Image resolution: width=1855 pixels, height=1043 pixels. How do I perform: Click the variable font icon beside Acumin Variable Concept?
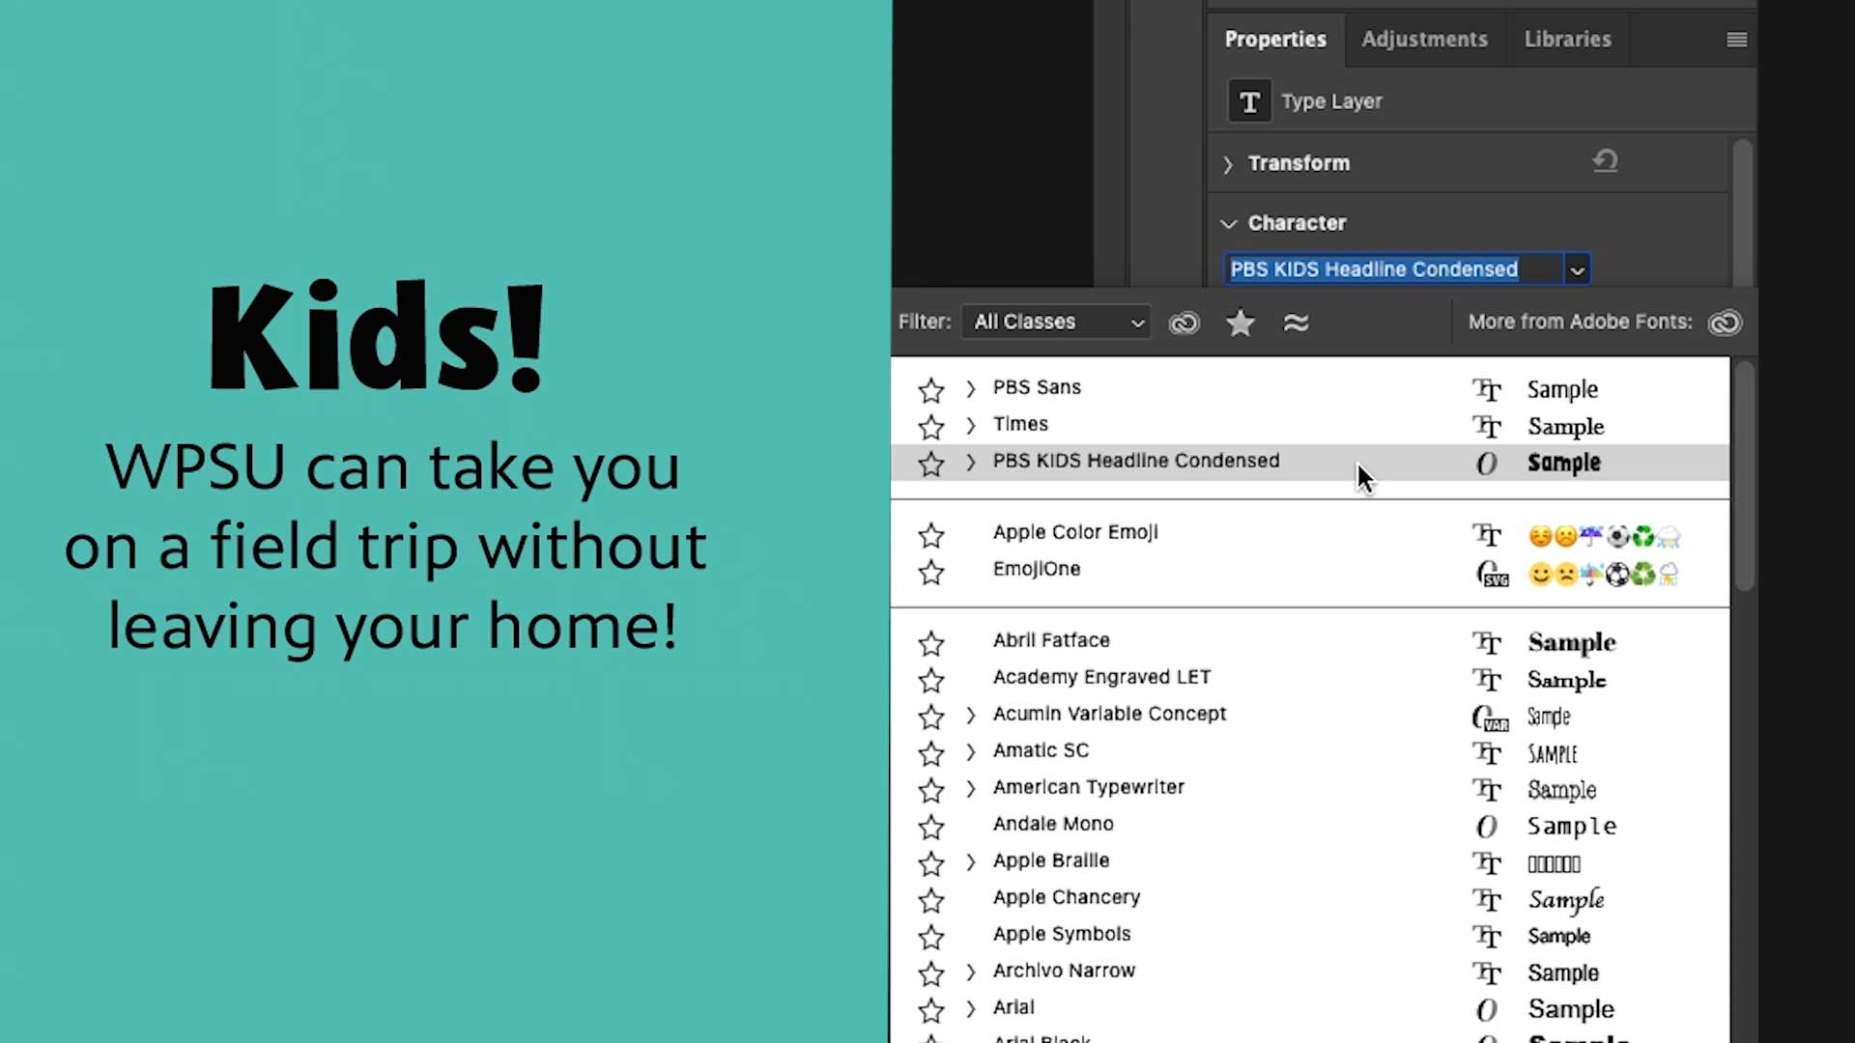tap(1490, 718)
